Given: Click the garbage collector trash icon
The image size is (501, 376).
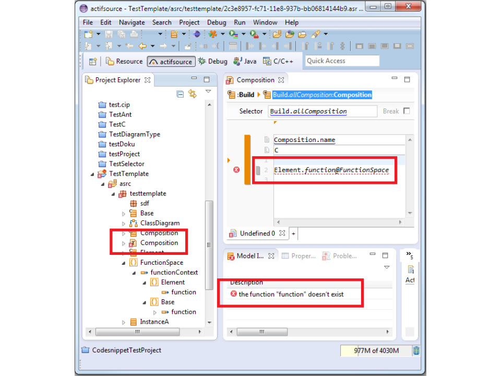Looking at the screenshot, I should coord(416,350).
